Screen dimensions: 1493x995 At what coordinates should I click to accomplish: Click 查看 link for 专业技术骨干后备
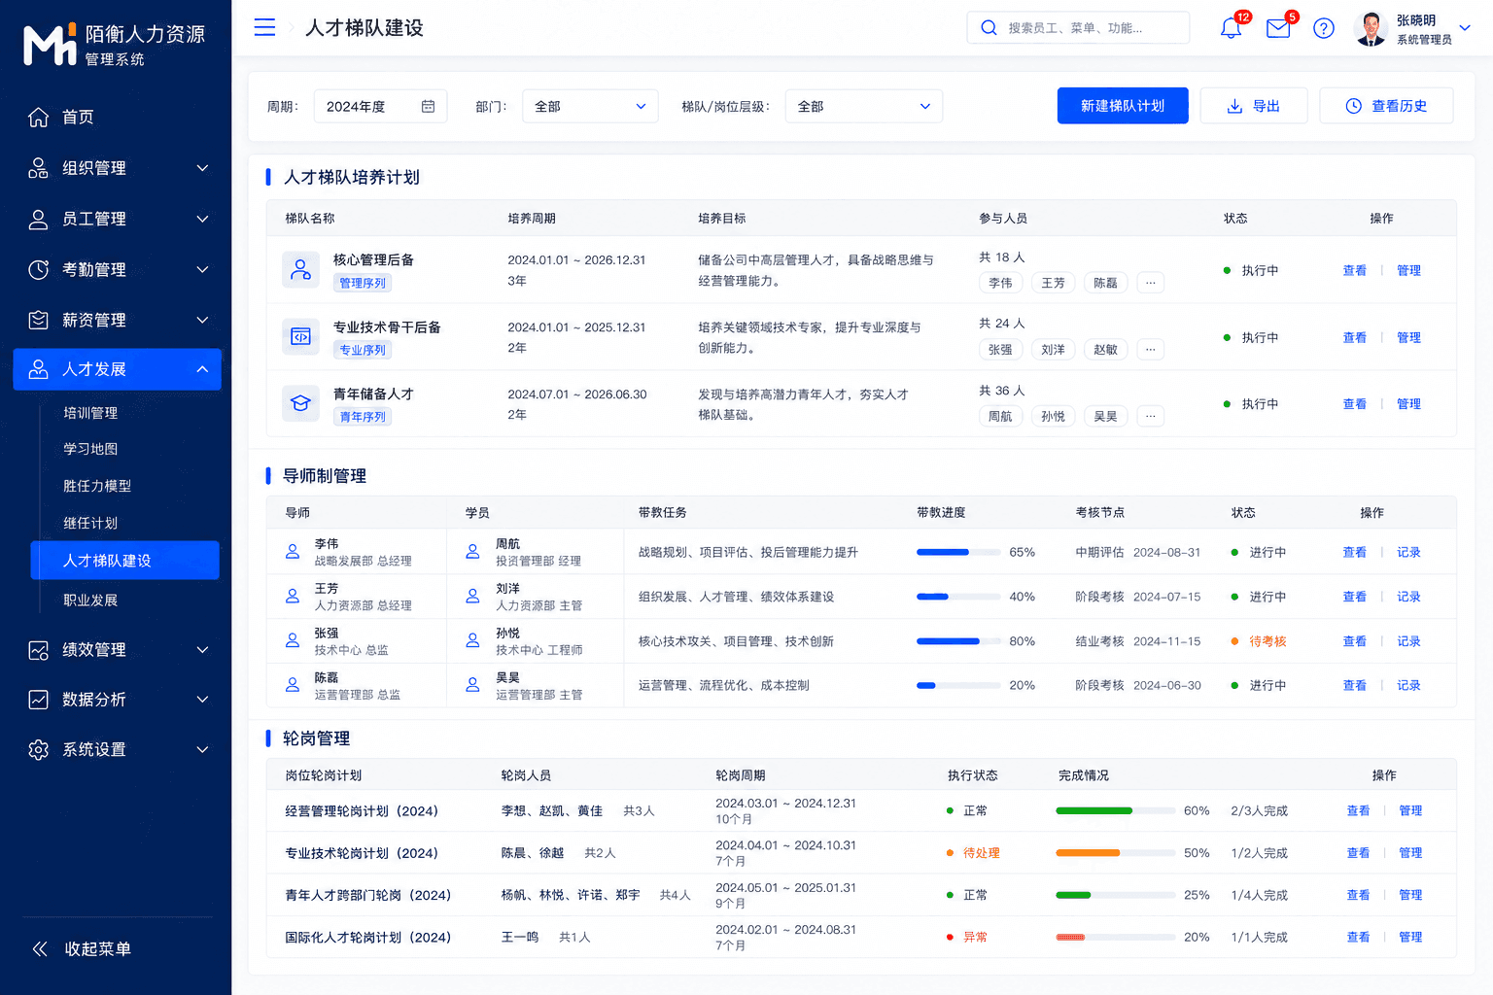click(1354, 337)
